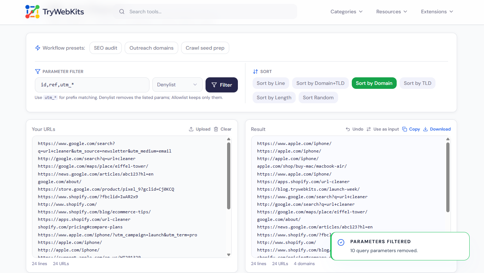Click the TryWebKits brand name text
The height and width of the screenshot is (273, 484).
click(x=63, y=12)
